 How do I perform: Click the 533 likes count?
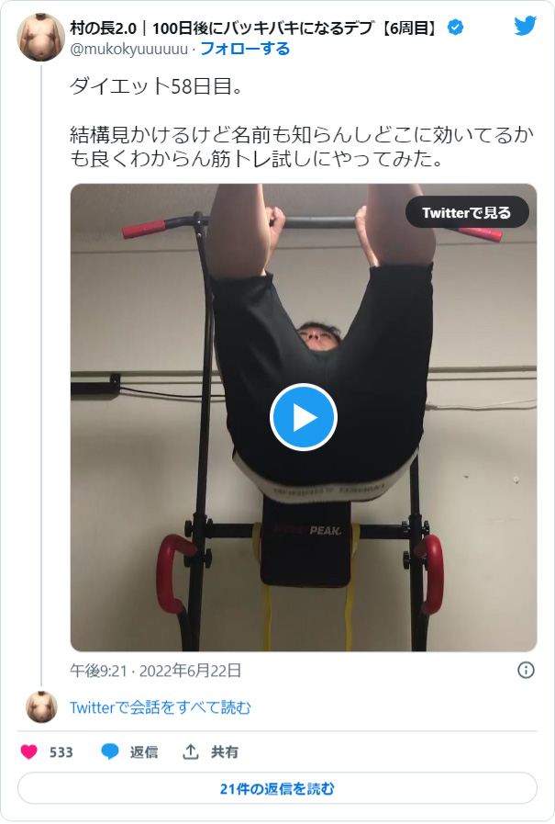61,752
